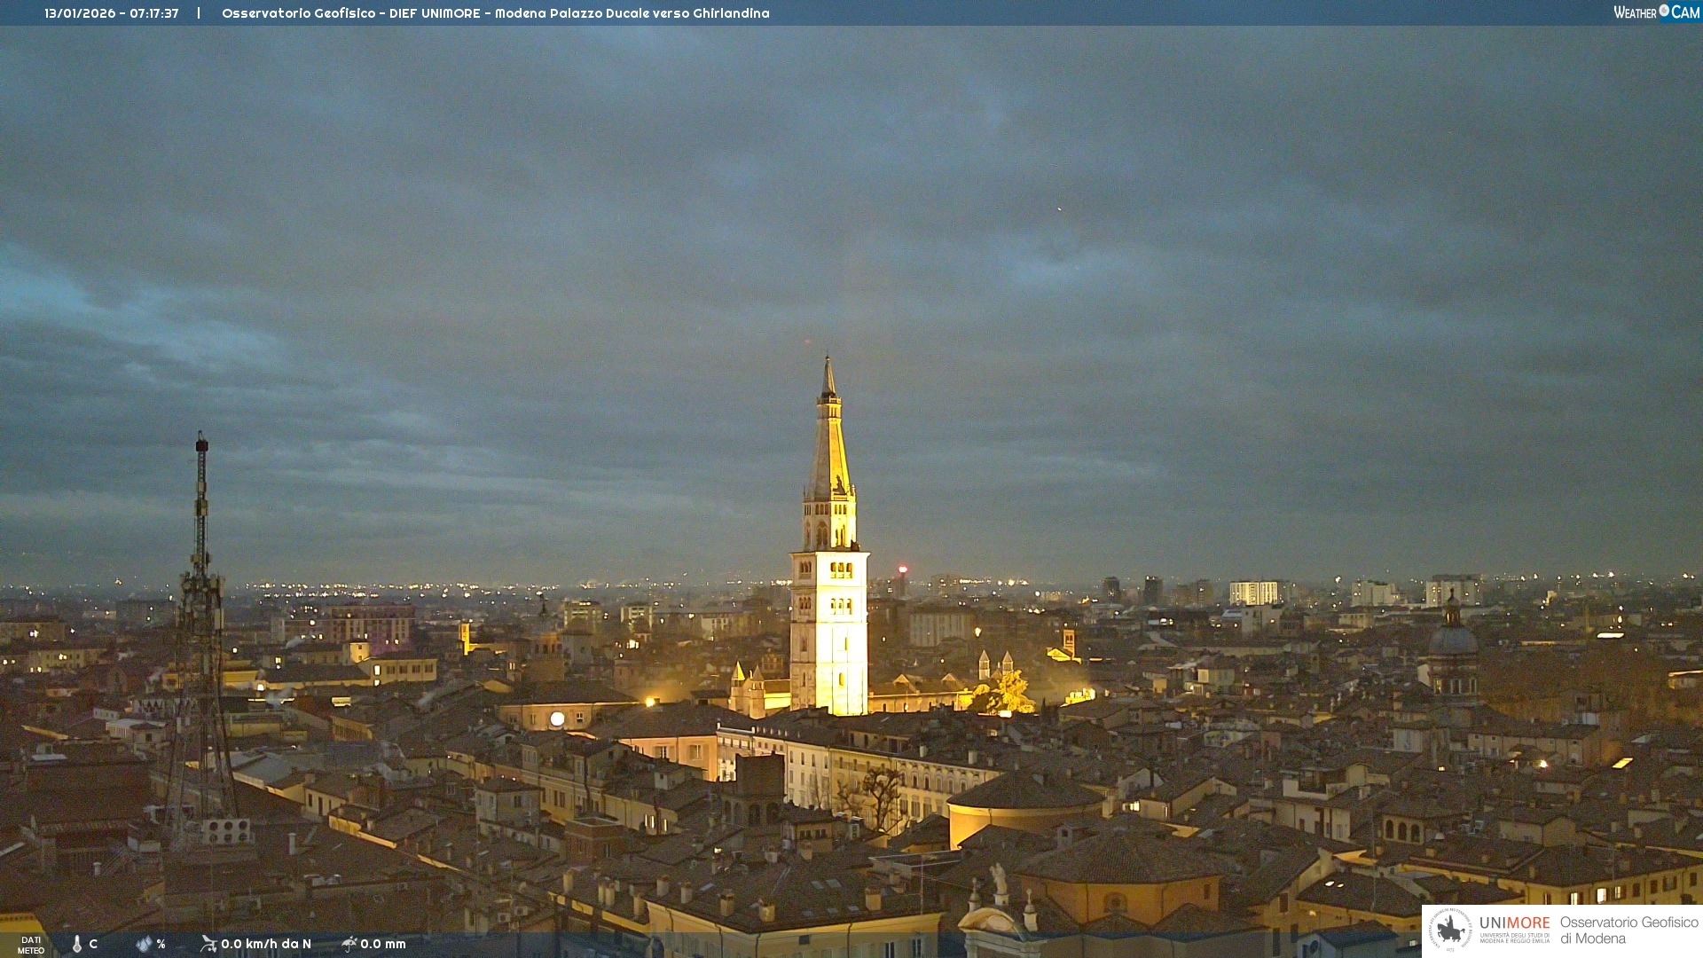Click the camera lens in WeatherCAM logo
This screenshot has height=958, width=1703.
pyautogui.click(x=1664, y=11)
